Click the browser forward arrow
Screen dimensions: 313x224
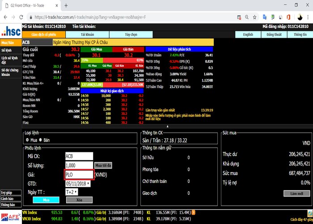click(13, 17)
